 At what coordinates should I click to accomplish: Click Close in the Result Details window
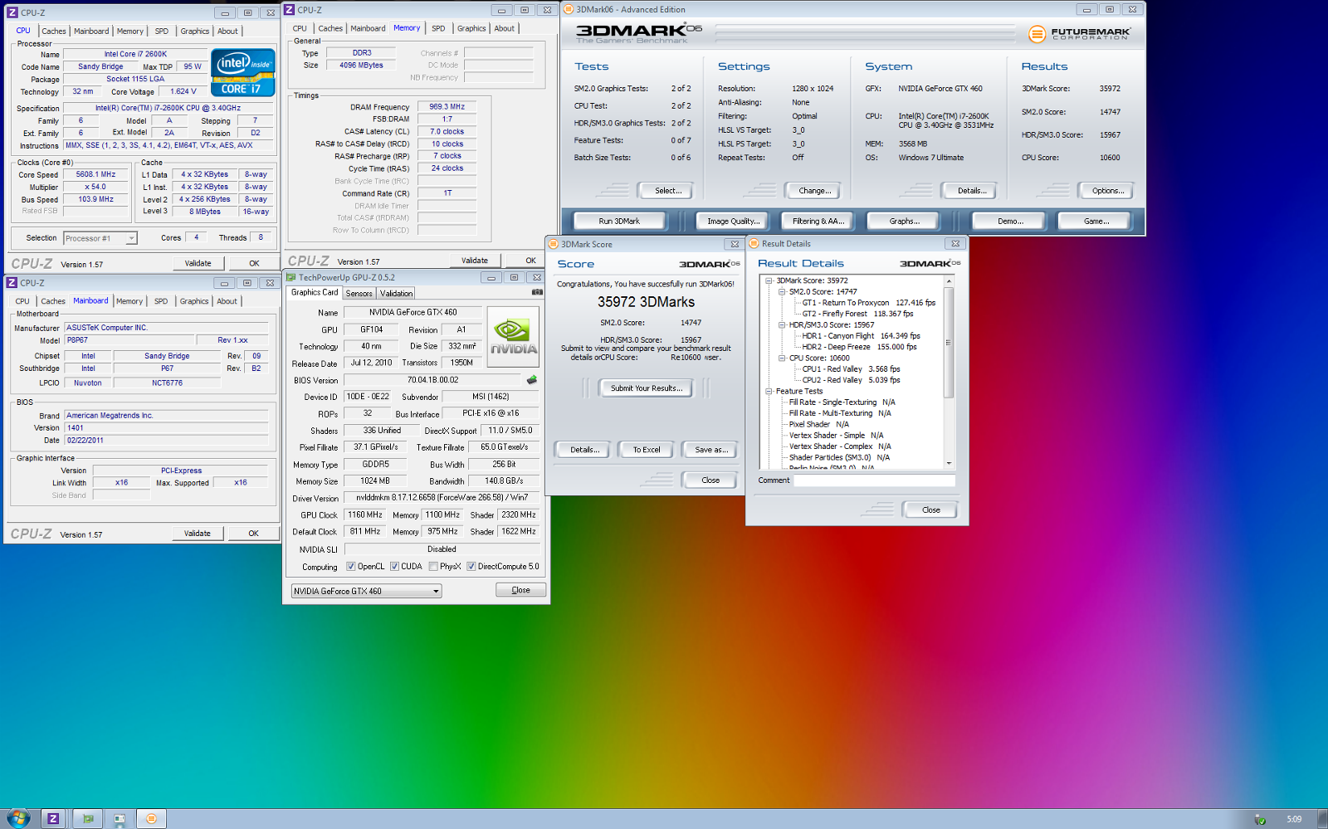931,510
